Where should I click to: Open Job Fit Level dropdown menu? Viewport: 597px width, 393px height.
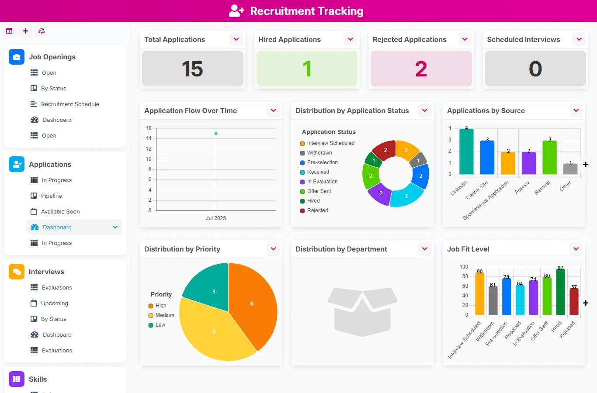[x=576, y=249]
